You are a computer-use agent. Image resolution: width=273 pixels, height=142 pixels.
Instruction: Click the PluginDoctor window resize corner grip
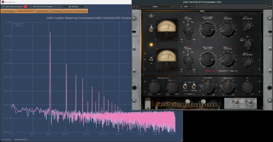click(182, 140)
